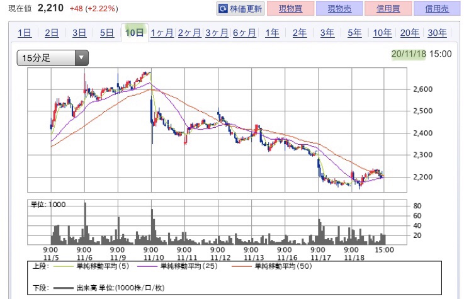Open the 信用買 order link
Viewport: 464px width, 299px height.
click(388, 9)
